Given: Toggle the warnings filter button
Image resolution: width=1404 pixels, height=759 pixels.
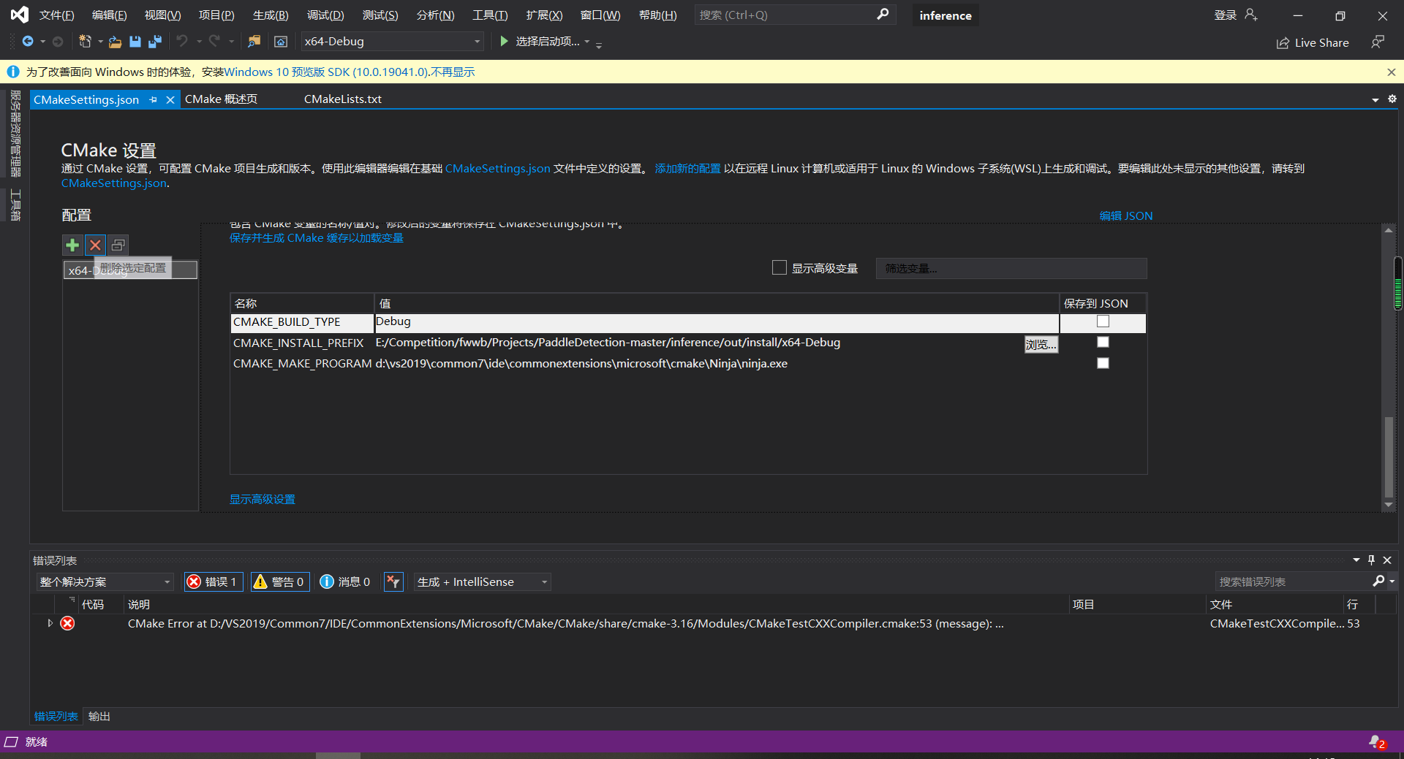Looking at the screenshot, I should click(x=279, y=581).
